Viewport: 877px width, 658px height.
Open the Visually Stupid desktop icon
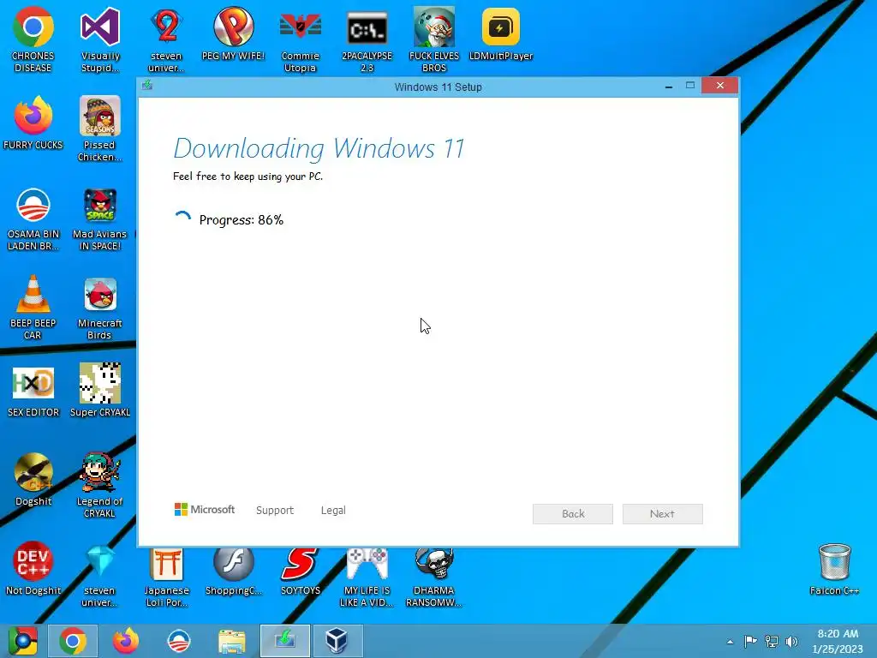[x=99, y=39]
